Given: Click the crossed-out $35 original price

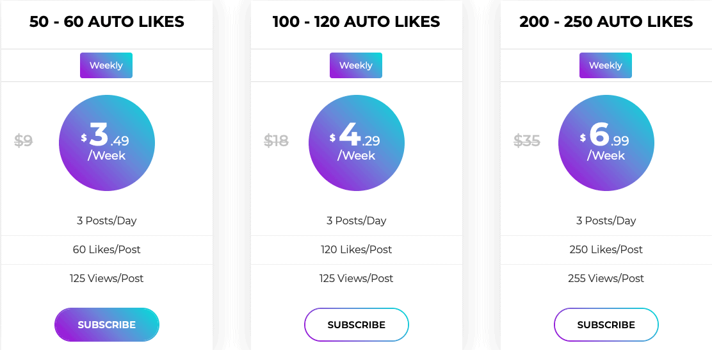Looking at the screenshot, I should coord(527,140).
